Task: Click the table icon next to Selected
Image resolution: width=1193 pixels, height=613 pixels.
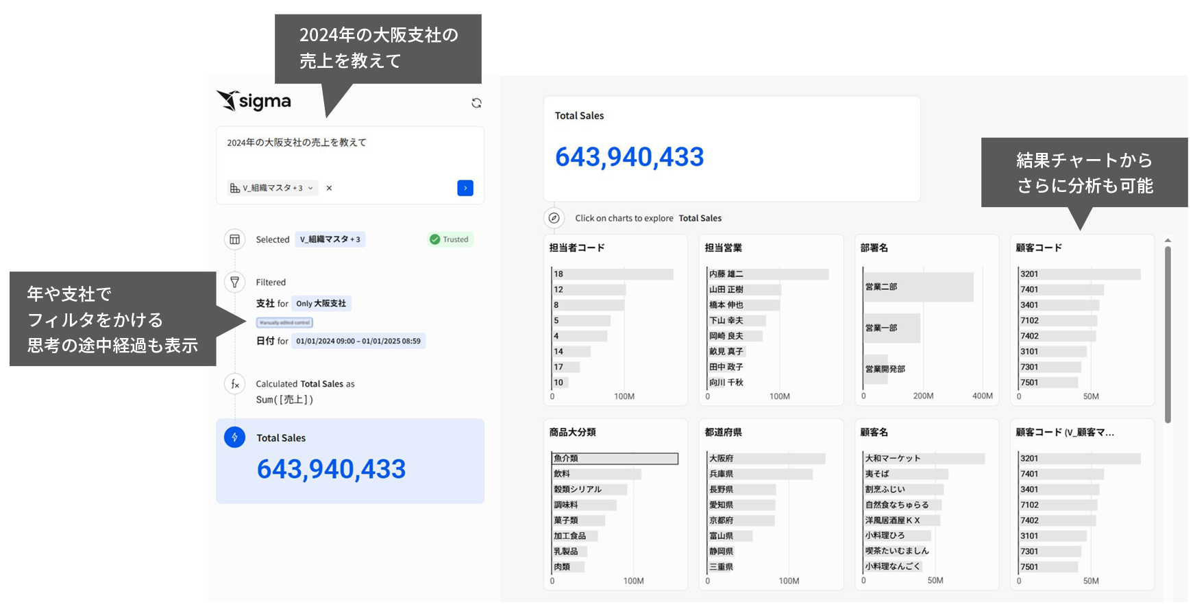Action: pyautogui.click(x=234, y=239)
